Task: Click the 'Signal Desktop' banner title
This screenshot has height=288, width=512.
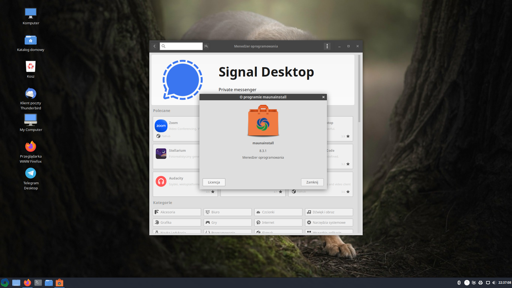Action: 266,72
